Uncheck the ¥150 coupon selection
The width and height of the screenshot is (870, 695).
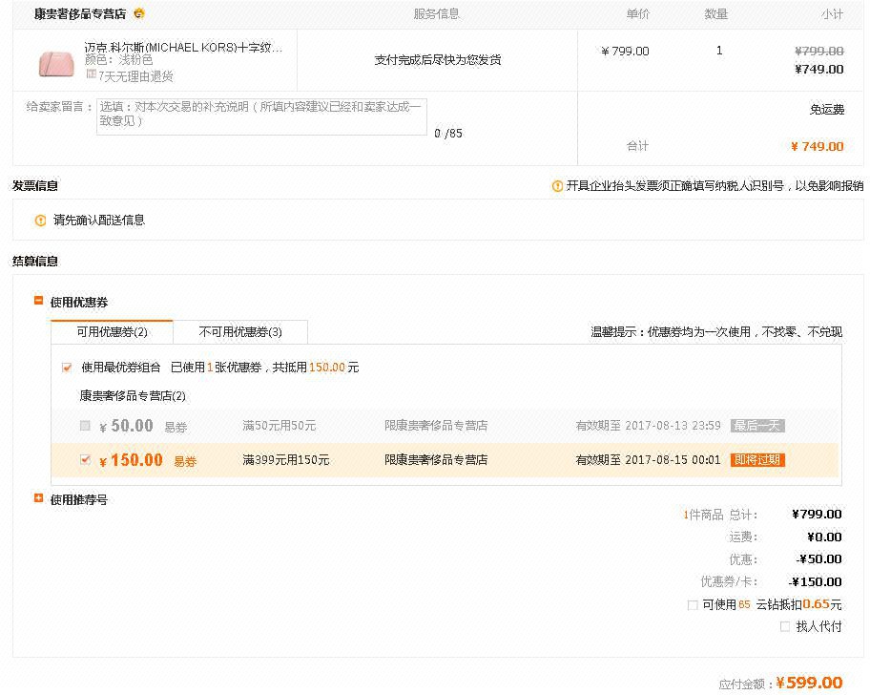click(x=86, y=459)
